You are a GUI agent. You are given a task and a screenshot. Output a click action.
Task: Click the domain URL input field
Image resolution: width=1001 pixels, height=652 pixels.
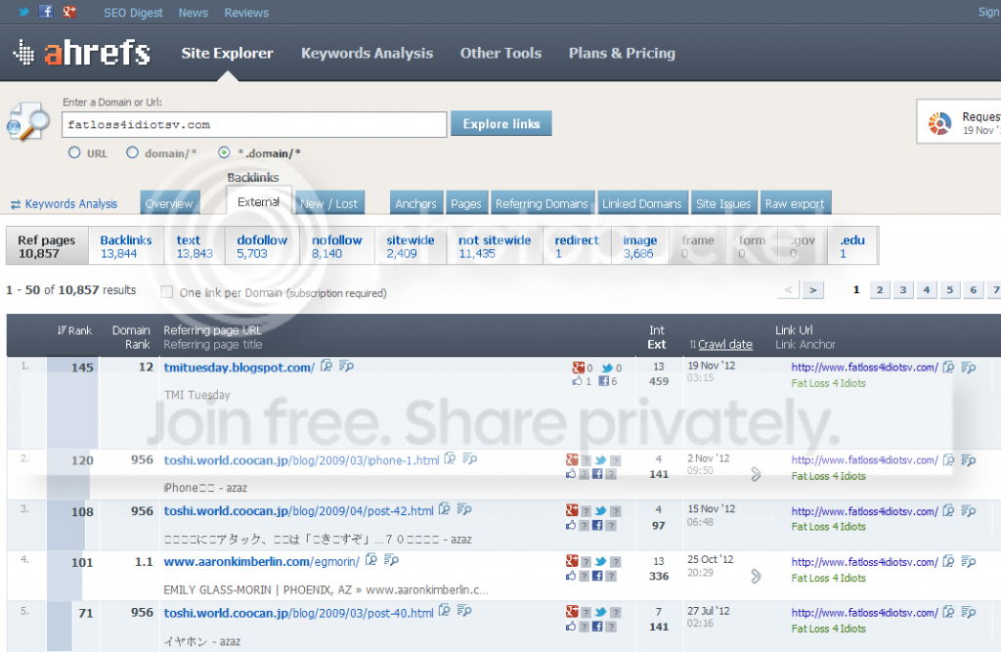(254, 124)
